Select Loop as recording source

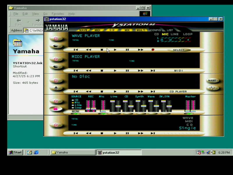73,108
